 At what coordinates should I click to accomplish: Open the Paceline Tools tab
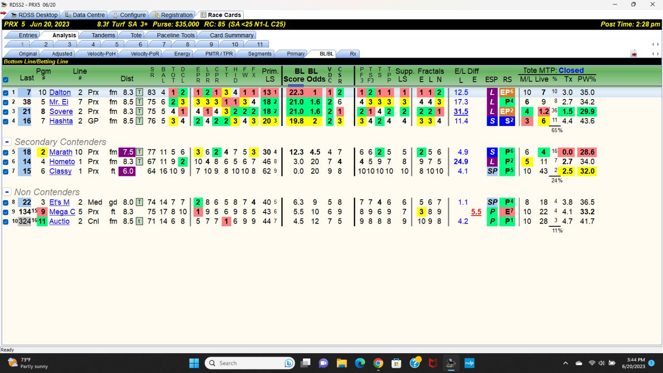175,35
